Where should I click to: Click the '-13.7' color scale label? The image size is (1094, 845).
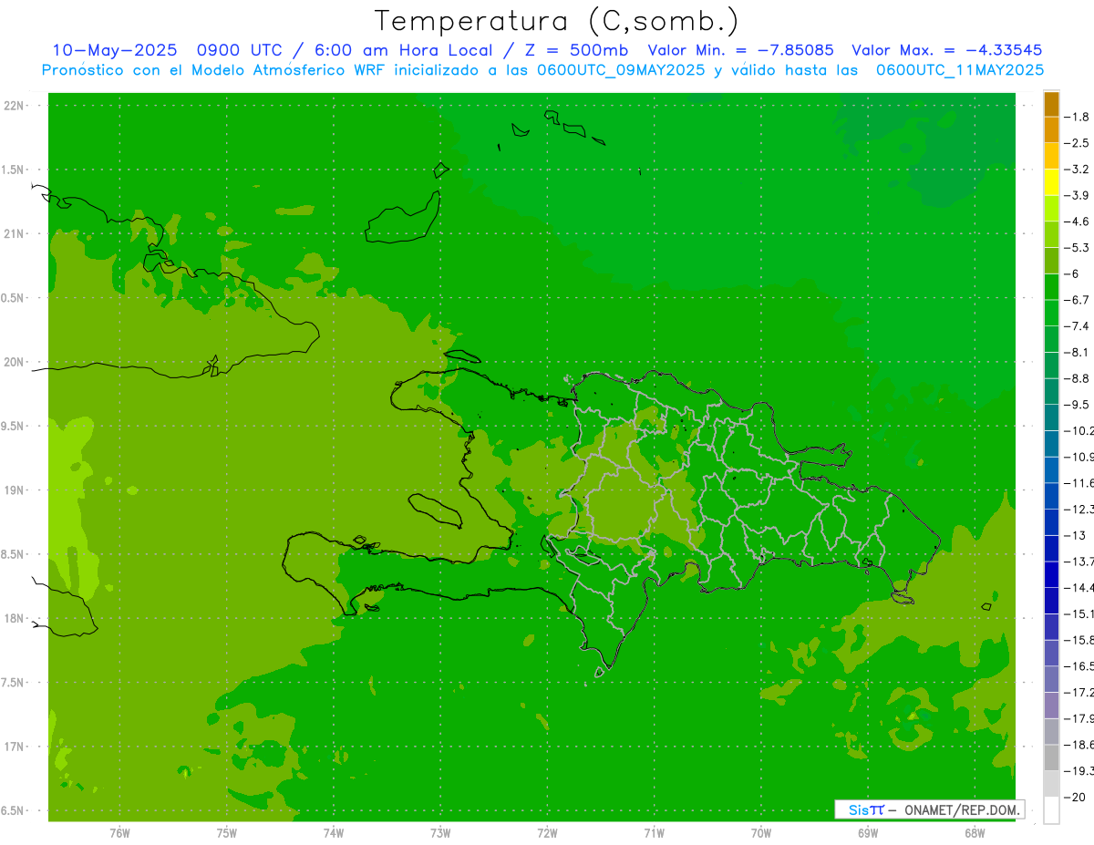1080,562
